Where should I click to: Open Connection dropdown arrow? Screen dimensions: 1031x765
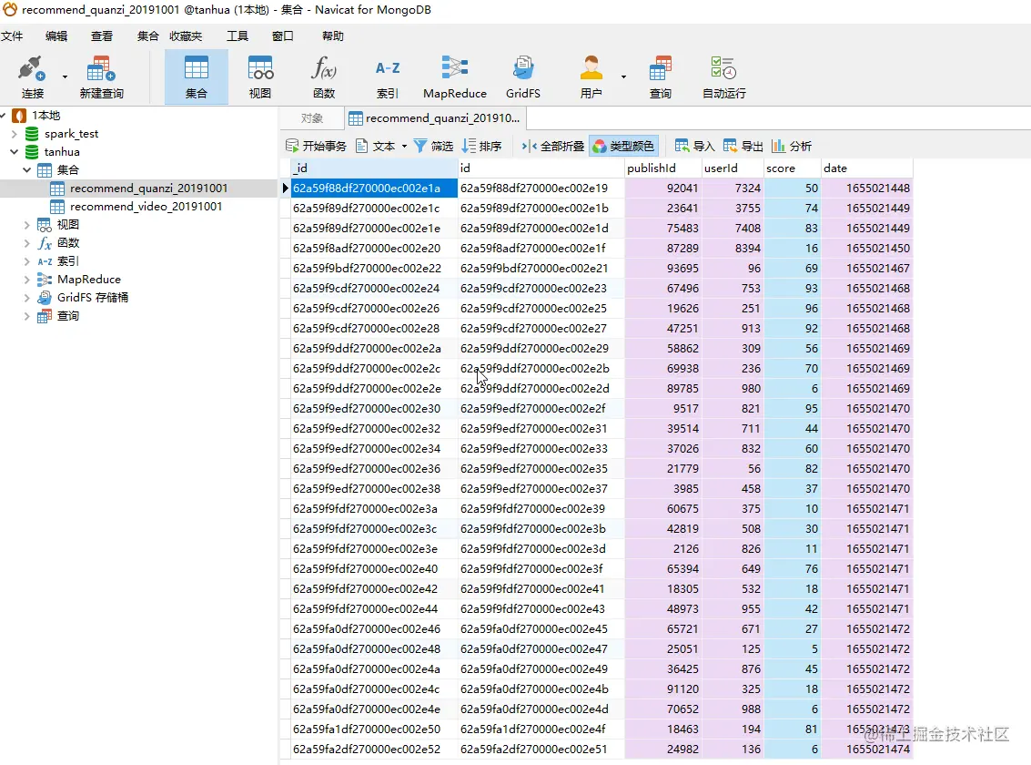[x=66, y=77]
